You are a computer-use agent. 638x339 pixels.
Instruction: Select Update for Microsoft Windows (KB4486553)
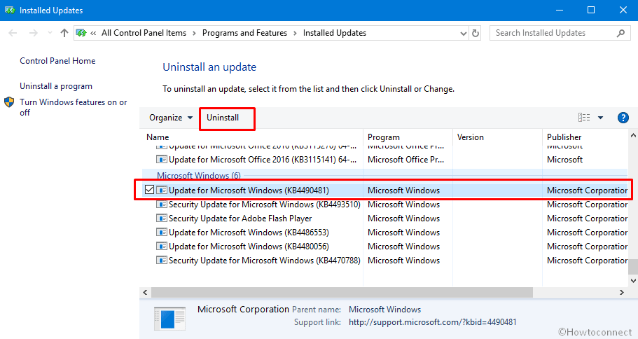coord(249,233)
